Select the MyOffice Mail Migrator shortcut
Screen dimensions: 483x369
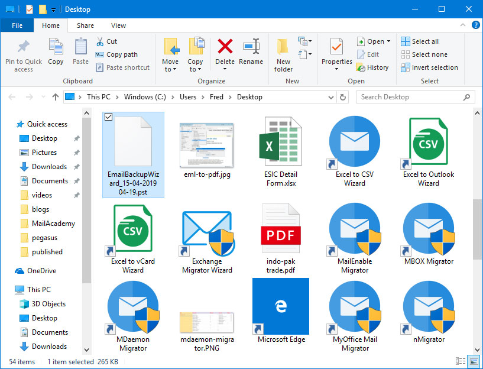[355, 316]
